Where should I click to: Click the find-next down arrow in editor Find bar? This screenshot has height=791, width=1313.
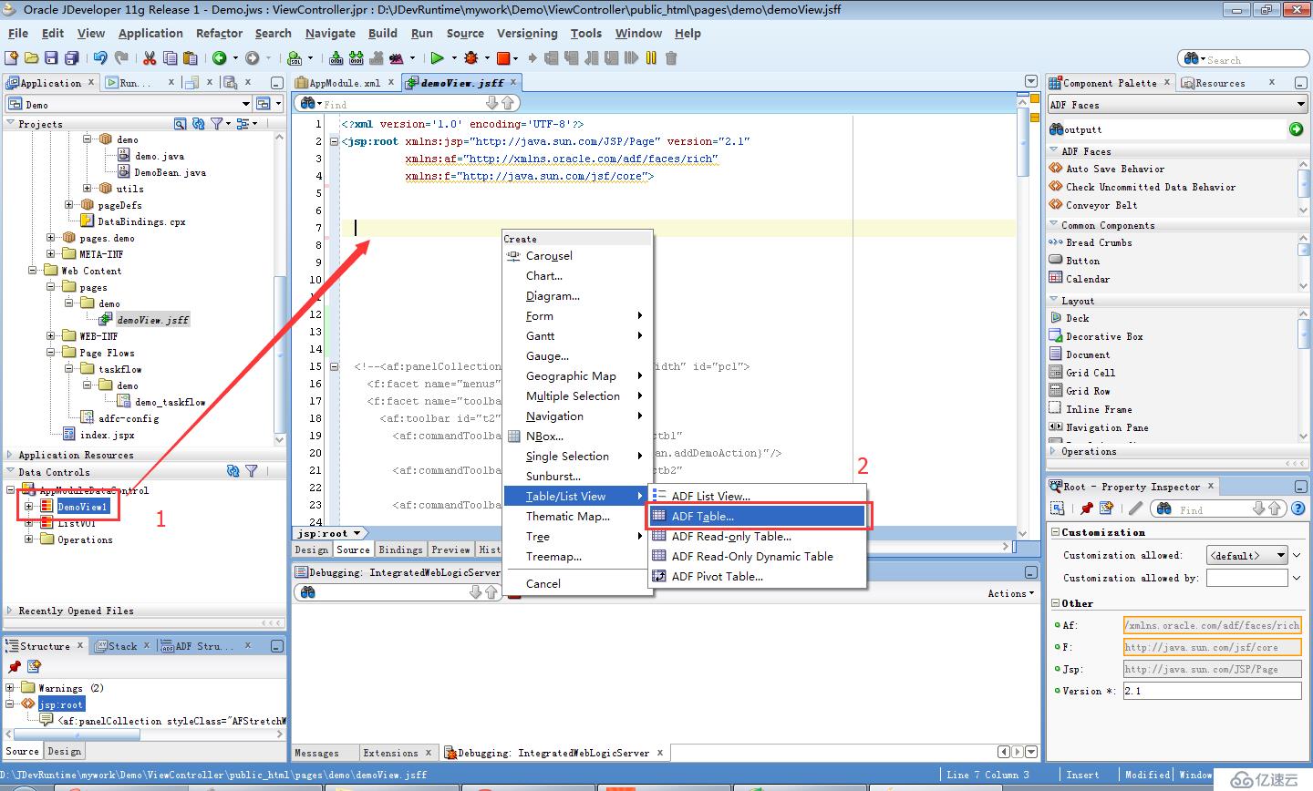(x=493, y=103)
